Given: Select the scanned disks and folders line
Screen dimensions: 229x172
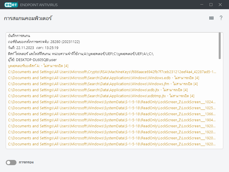Looking at the screenshot, I should click(81, 54).
